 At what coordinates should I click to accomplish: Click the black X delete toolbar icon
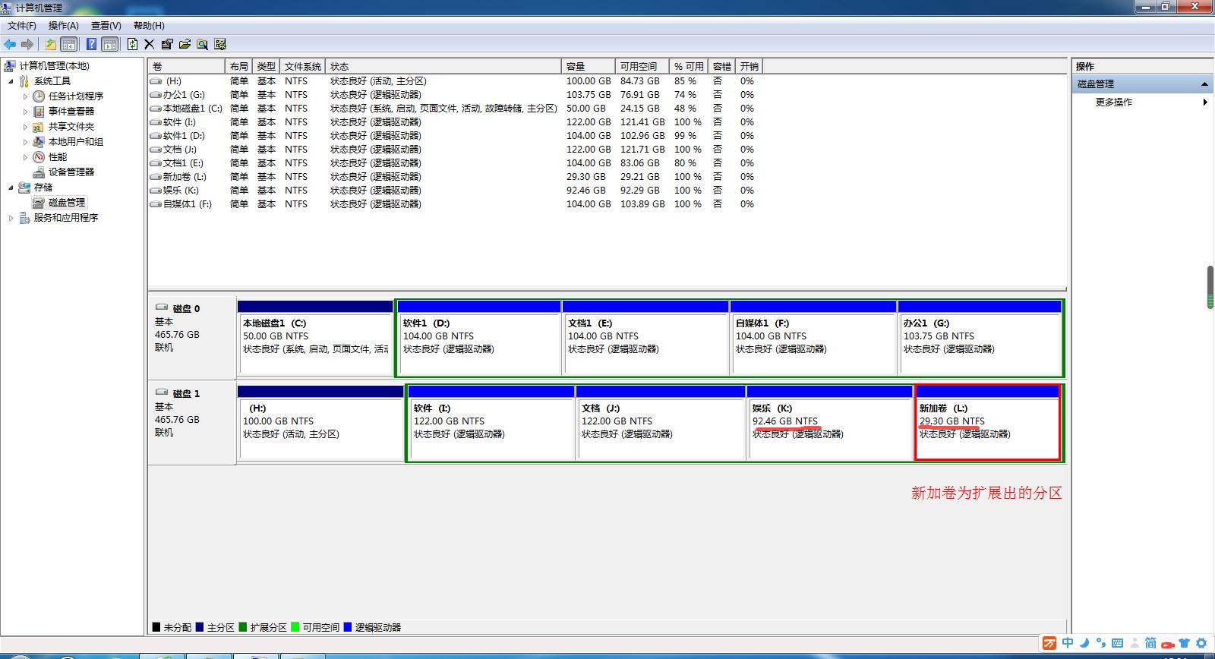[x=150, y=44]
